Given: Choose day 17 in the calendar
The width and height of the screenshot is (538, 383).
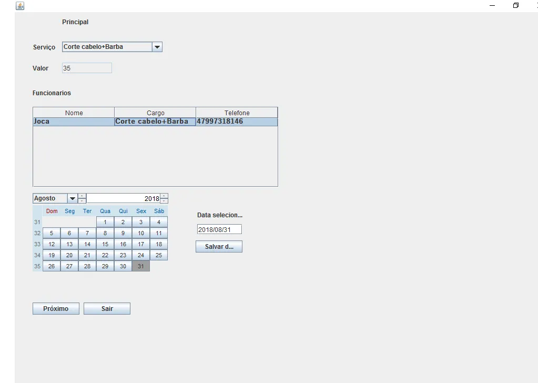Looking at the screenshot, I should click(140, 244).
